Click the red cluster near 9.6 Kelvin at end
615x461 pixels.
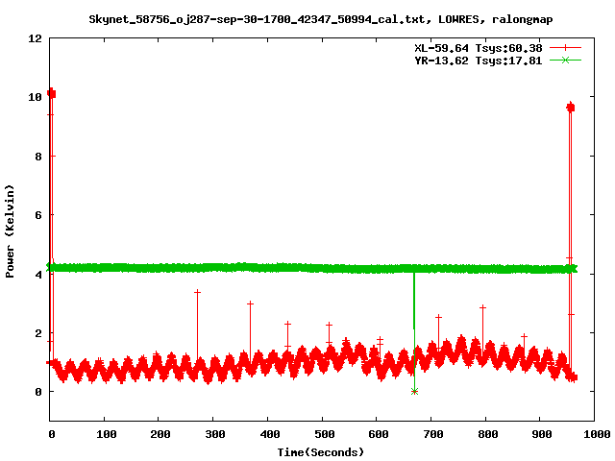click(x=571, y=107)
